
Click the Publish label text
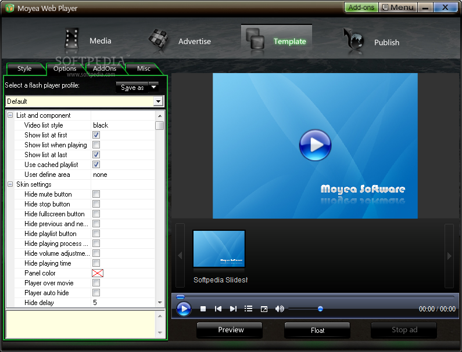click(386, 43)
